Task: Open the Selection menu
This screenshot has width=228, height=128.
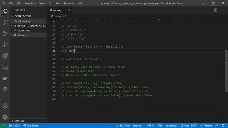Action: tap(30, 3)
